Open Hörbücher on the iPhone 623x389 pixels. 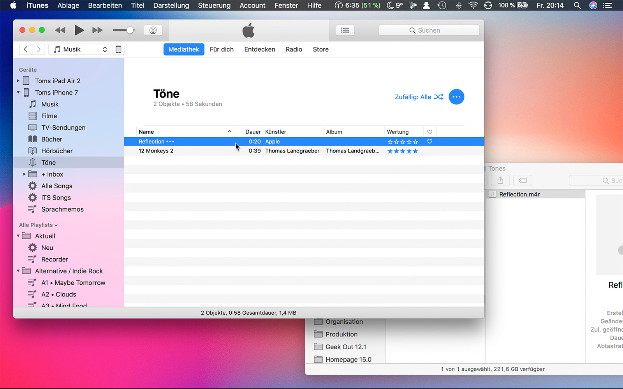(x=57, y=151)
